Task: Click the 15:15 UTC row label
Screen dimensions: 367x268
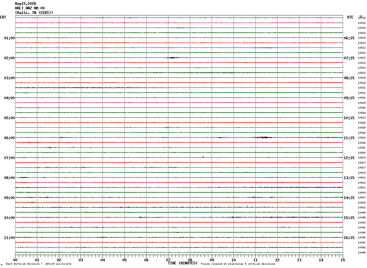Action: click(349, 217)
